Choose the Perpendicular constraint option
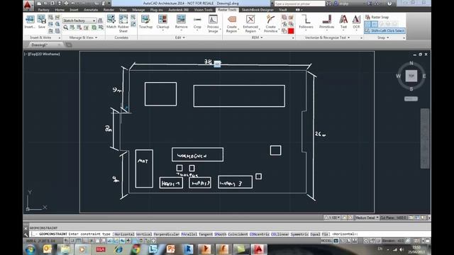 [x=167, y=234]
